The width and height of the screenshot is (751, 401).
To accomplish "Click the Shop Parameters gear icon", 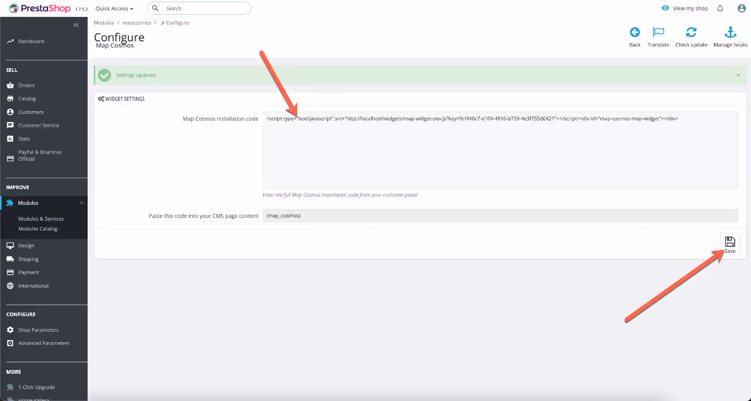I will (x=10, y=330).
